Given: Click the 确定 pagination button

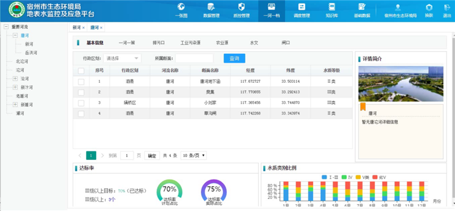Looking at the screenshot, I should click(152, 155).
